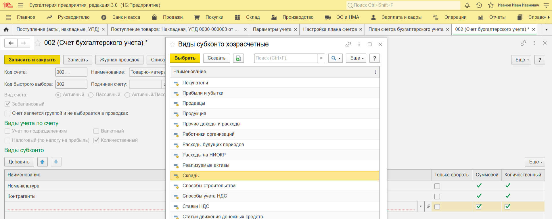
Task: Open the Еще menu in dialog
Action: 356,58
